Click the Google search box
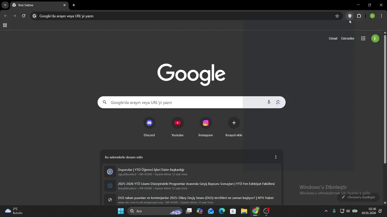The height and width of the screenshot is (217, 387). tap(191, 102)
